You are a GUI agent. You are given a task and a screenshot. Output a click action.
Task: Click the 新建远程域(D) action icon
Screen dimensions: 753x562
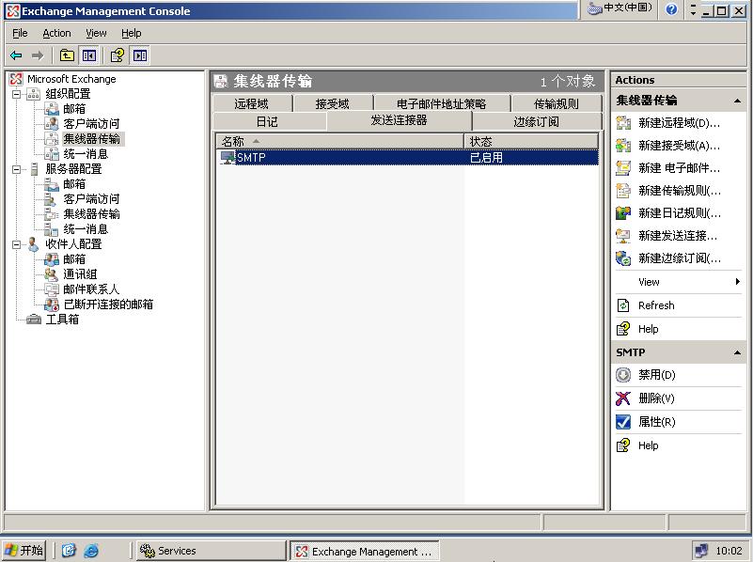pyautogui.click(x=623, y=123)
